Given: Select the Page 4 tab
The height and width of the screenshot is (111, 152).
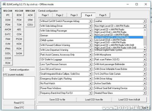Looking at the screenshot, I should click(88, 15).
